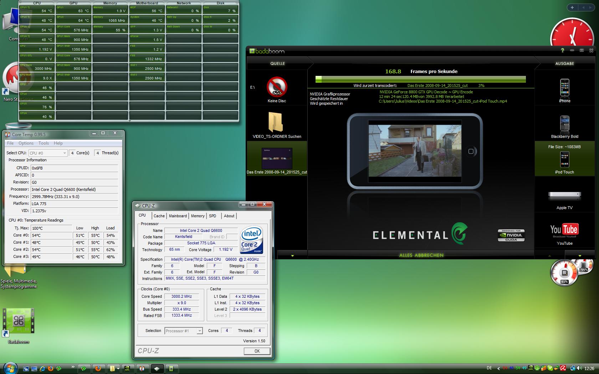Viewport: 599px width, 374px height.
Task: Show hidden tray icons arrow
Action: click(498, 368)
